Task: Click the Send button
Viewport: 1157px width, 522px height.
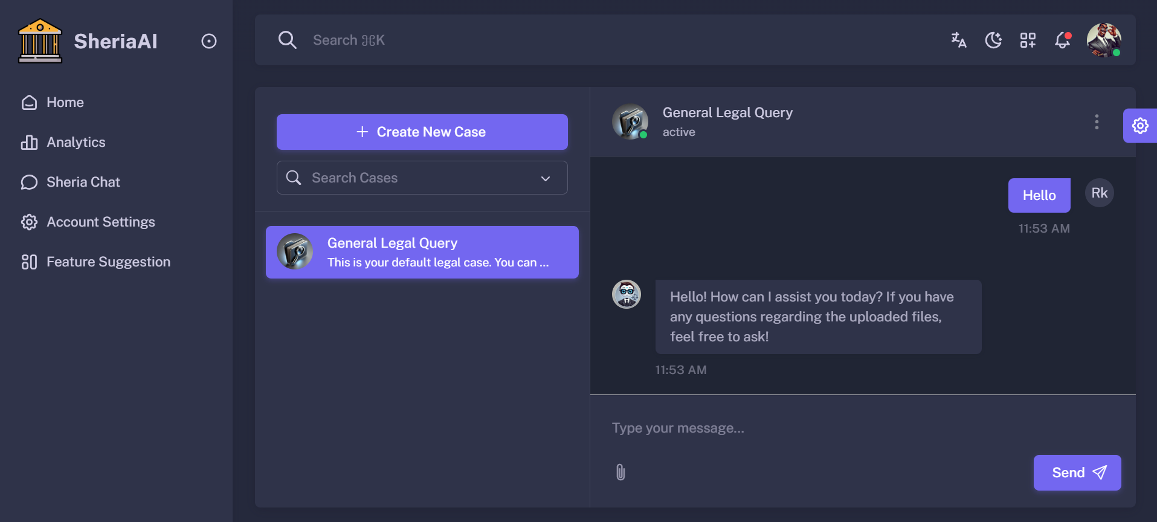Action: [x=1077, y=472]
